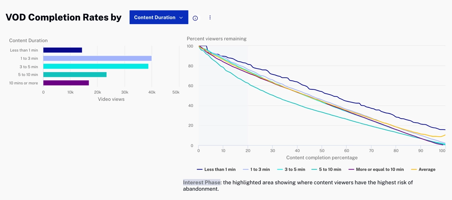Toggle the '3 to 5 min' legend series
Screen dimensions: 452x200
tap(291, 170)
